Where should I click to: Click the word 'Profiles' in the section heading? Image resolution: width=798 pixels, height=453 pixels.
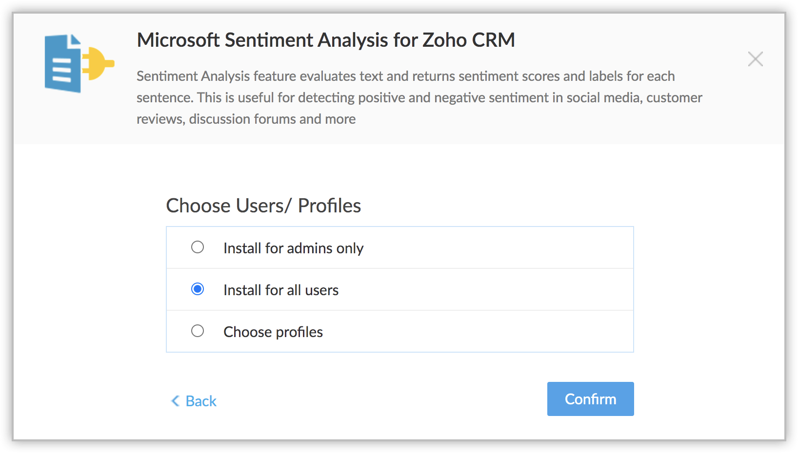329,206
